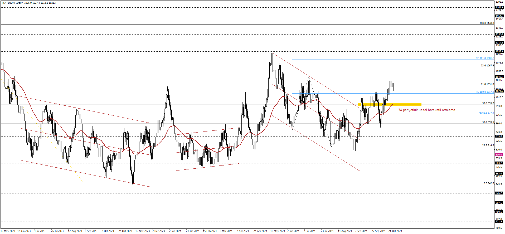The height and width of the screenshot is (234, 505).
Task: Select the 1130.4 price level tag
Action: 499,34
